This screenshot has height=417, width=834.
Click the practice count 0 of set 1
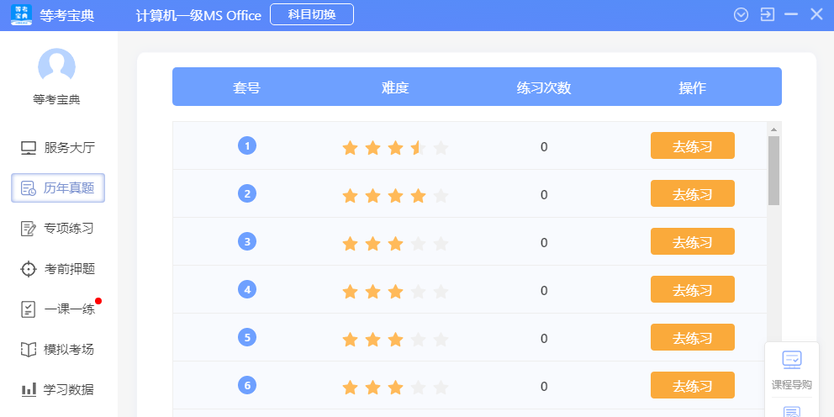coord(544,147)
